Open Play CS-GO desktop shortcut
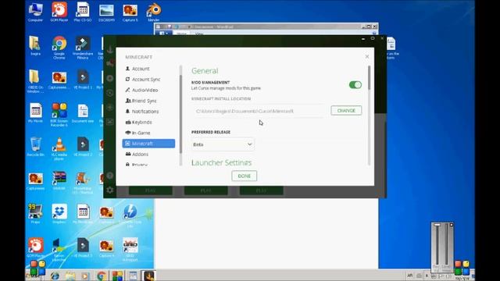This screenshot has height=281, width=500. [x=83, y=12]
